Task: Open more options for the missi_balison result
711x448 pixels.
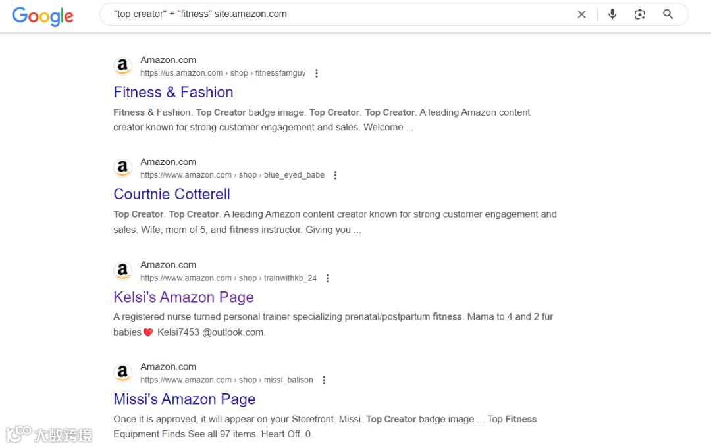Action: [324, 380]
